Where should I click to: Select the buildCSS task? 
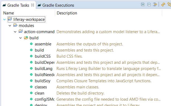pos(43,56)
